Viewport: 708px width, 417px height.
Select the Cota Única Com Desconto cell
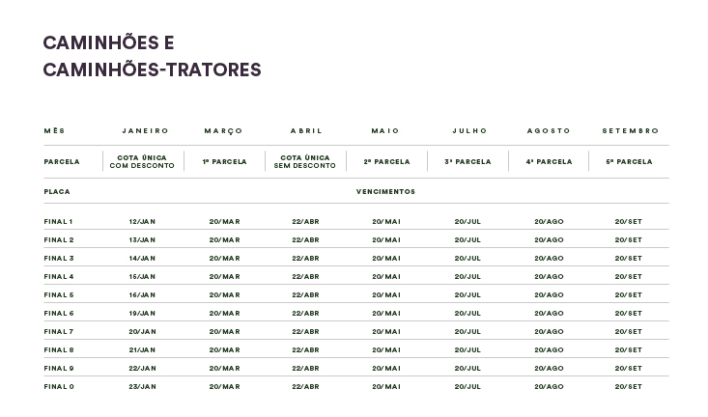pyautogui.click(x=142, y=162)
